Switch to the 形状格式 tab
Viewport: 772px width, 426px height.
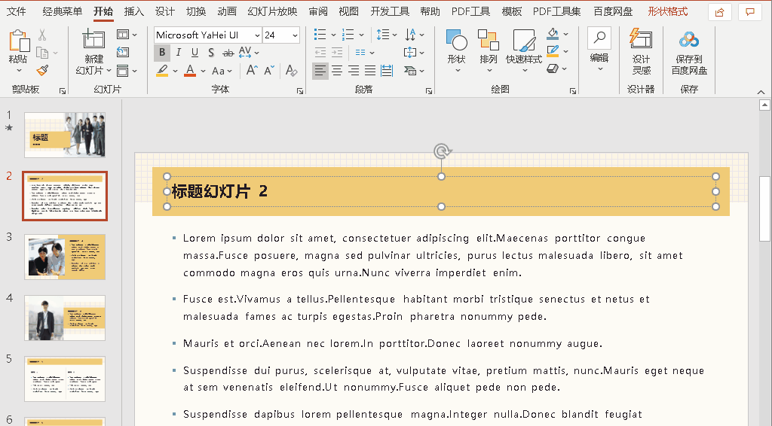click(x=668, y=11)
